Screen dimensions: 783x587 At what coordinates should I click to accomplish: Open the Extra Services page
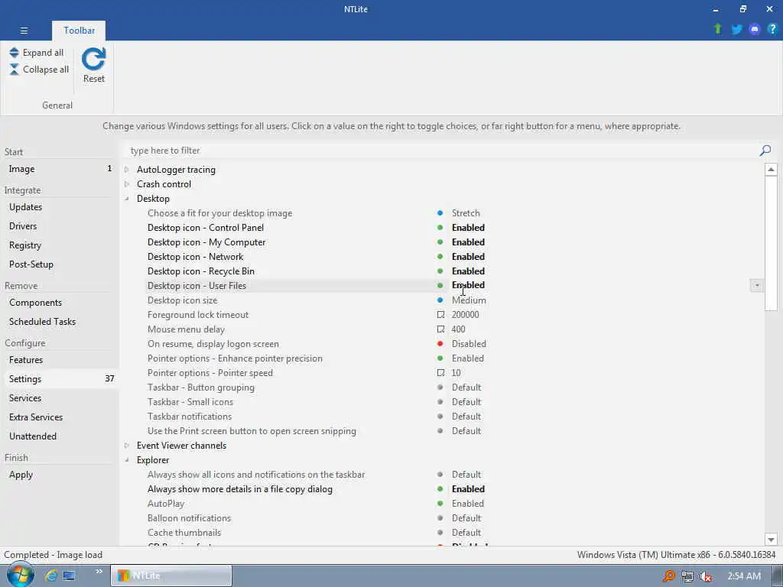[60, 417]
